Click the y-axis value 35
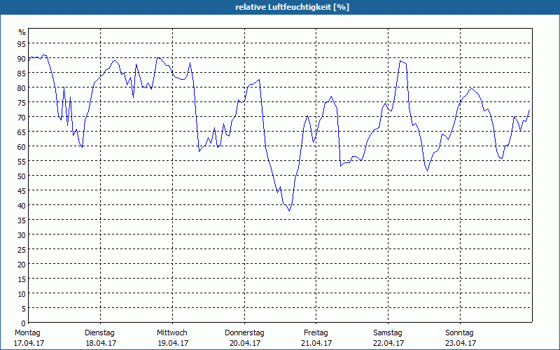The height and width of the screenshot is (350, 560). [22, 220]
